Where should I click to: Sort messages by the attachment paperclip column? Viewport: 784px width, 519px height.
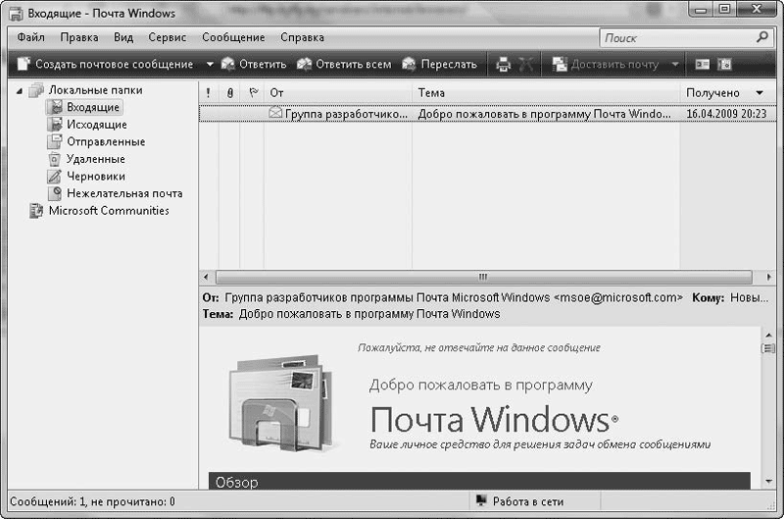(229, 92)
